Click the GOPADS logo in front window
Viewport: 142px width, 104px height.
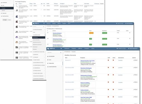(x=51, y=49)
